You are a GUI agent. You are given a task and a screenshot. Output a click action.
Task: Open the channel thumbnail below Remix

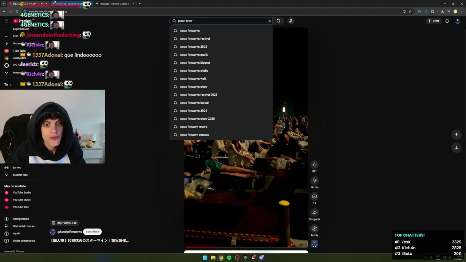pos(315,244)
